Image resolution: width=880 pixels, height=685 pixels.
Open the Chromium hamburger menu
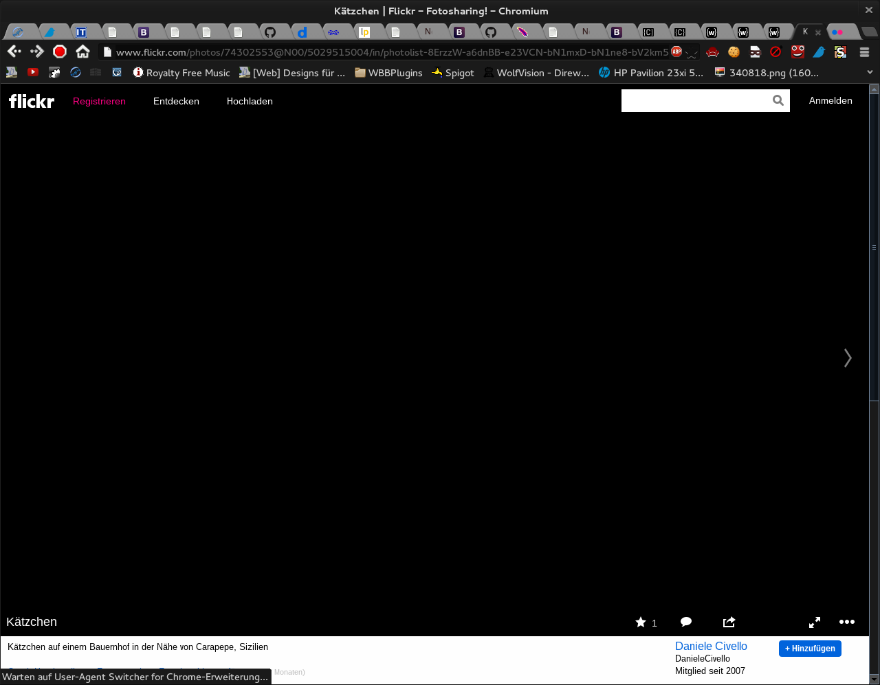pyautogui.click(x=864, y=52)
